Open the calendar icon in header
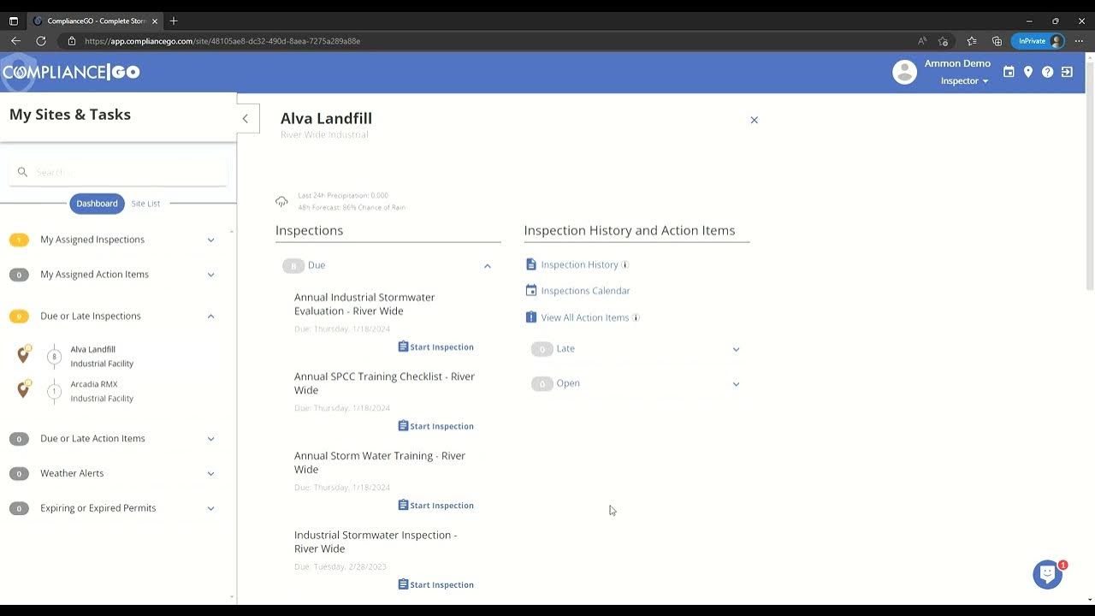The height and width of the screenshot is (616, 1095). pyautogui.click(x=1009, y=73)
